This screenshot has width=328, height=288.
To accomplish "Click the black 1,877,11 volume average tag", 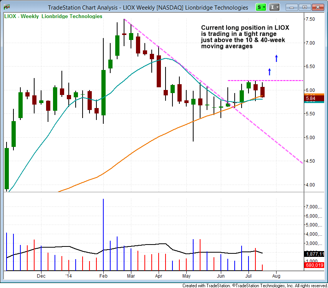I will coord(314,254).
